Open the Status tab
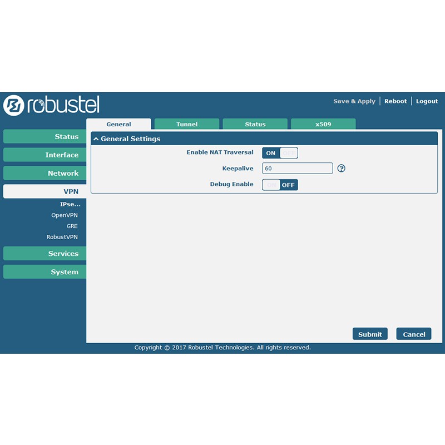 coord(255,124)
